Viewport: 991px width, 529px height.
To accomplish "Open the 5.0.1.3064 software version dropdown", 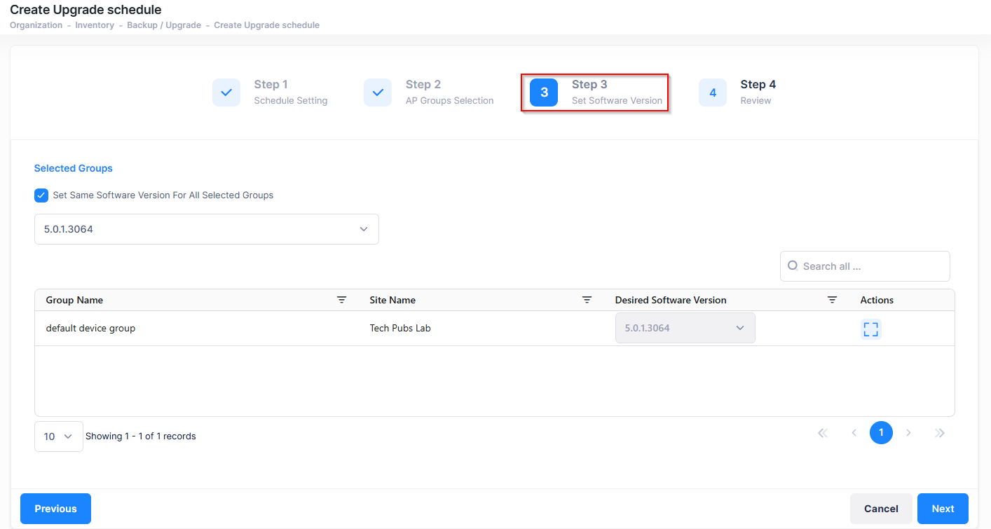I will pos(207,229).
